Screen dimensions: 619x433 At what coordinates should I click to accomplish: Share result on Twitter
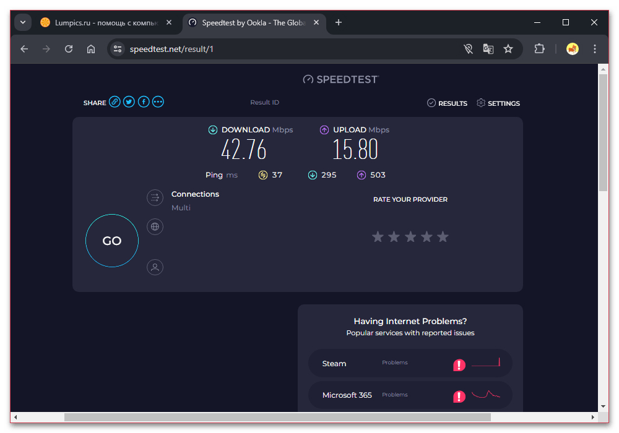[129, 102]
